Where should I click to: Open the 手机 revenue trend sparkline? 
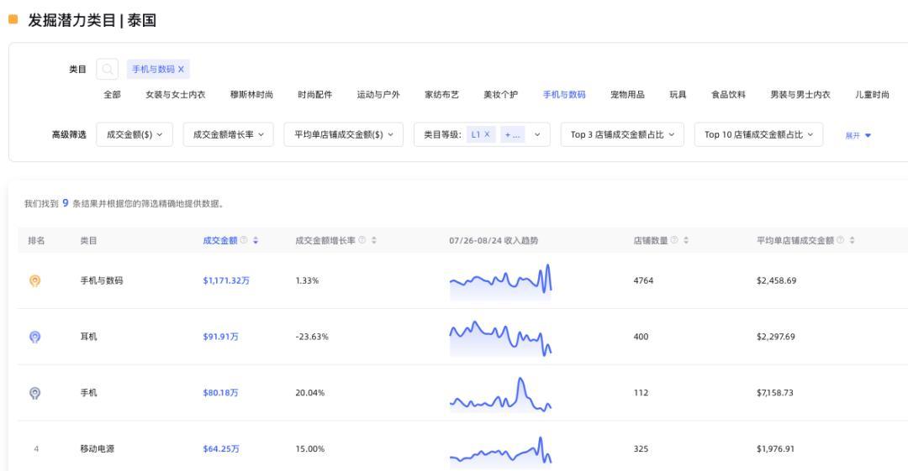(x=500, y=394)
